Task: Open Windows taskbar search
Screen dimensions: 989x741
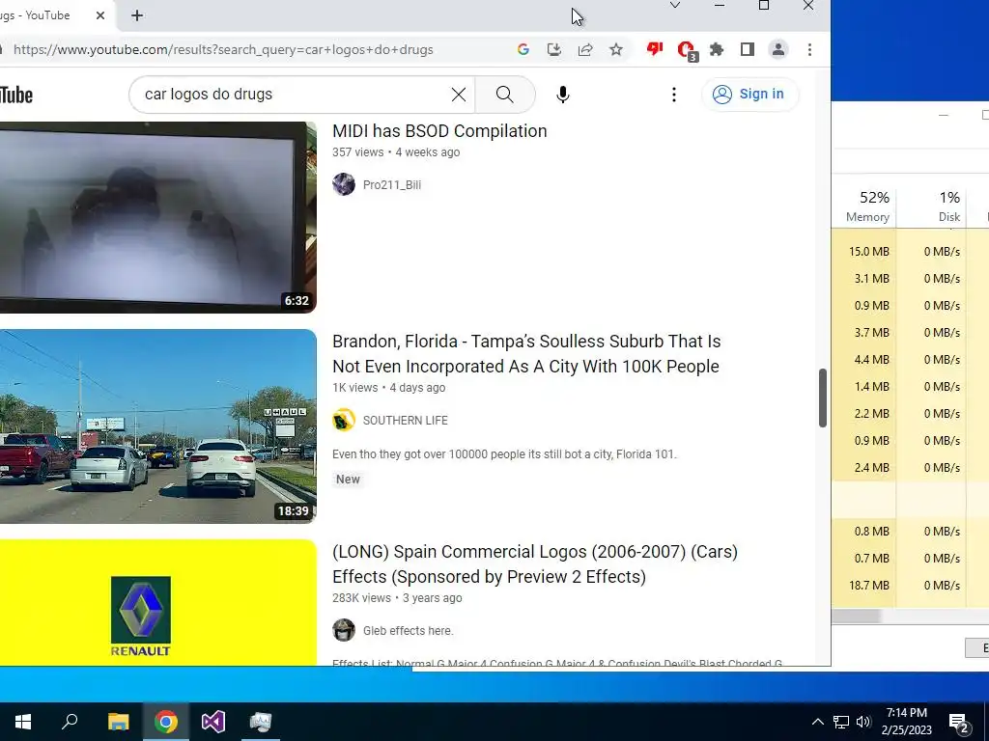Action: [x=70, y=722]
